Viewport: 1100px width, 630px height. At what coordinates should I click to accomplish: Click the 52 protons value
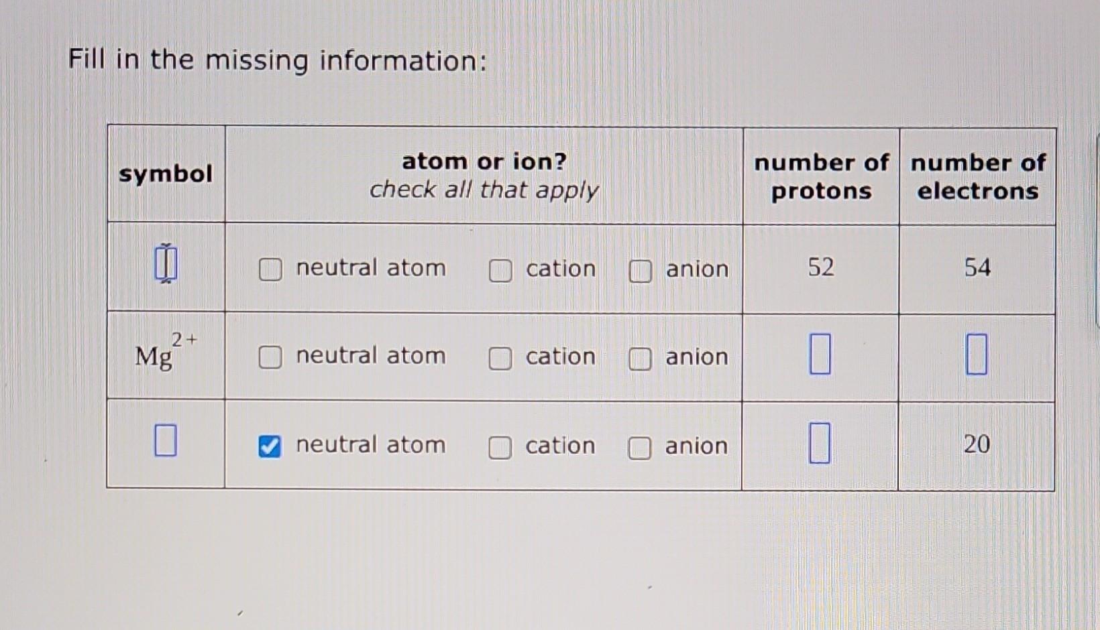(820, 267)
